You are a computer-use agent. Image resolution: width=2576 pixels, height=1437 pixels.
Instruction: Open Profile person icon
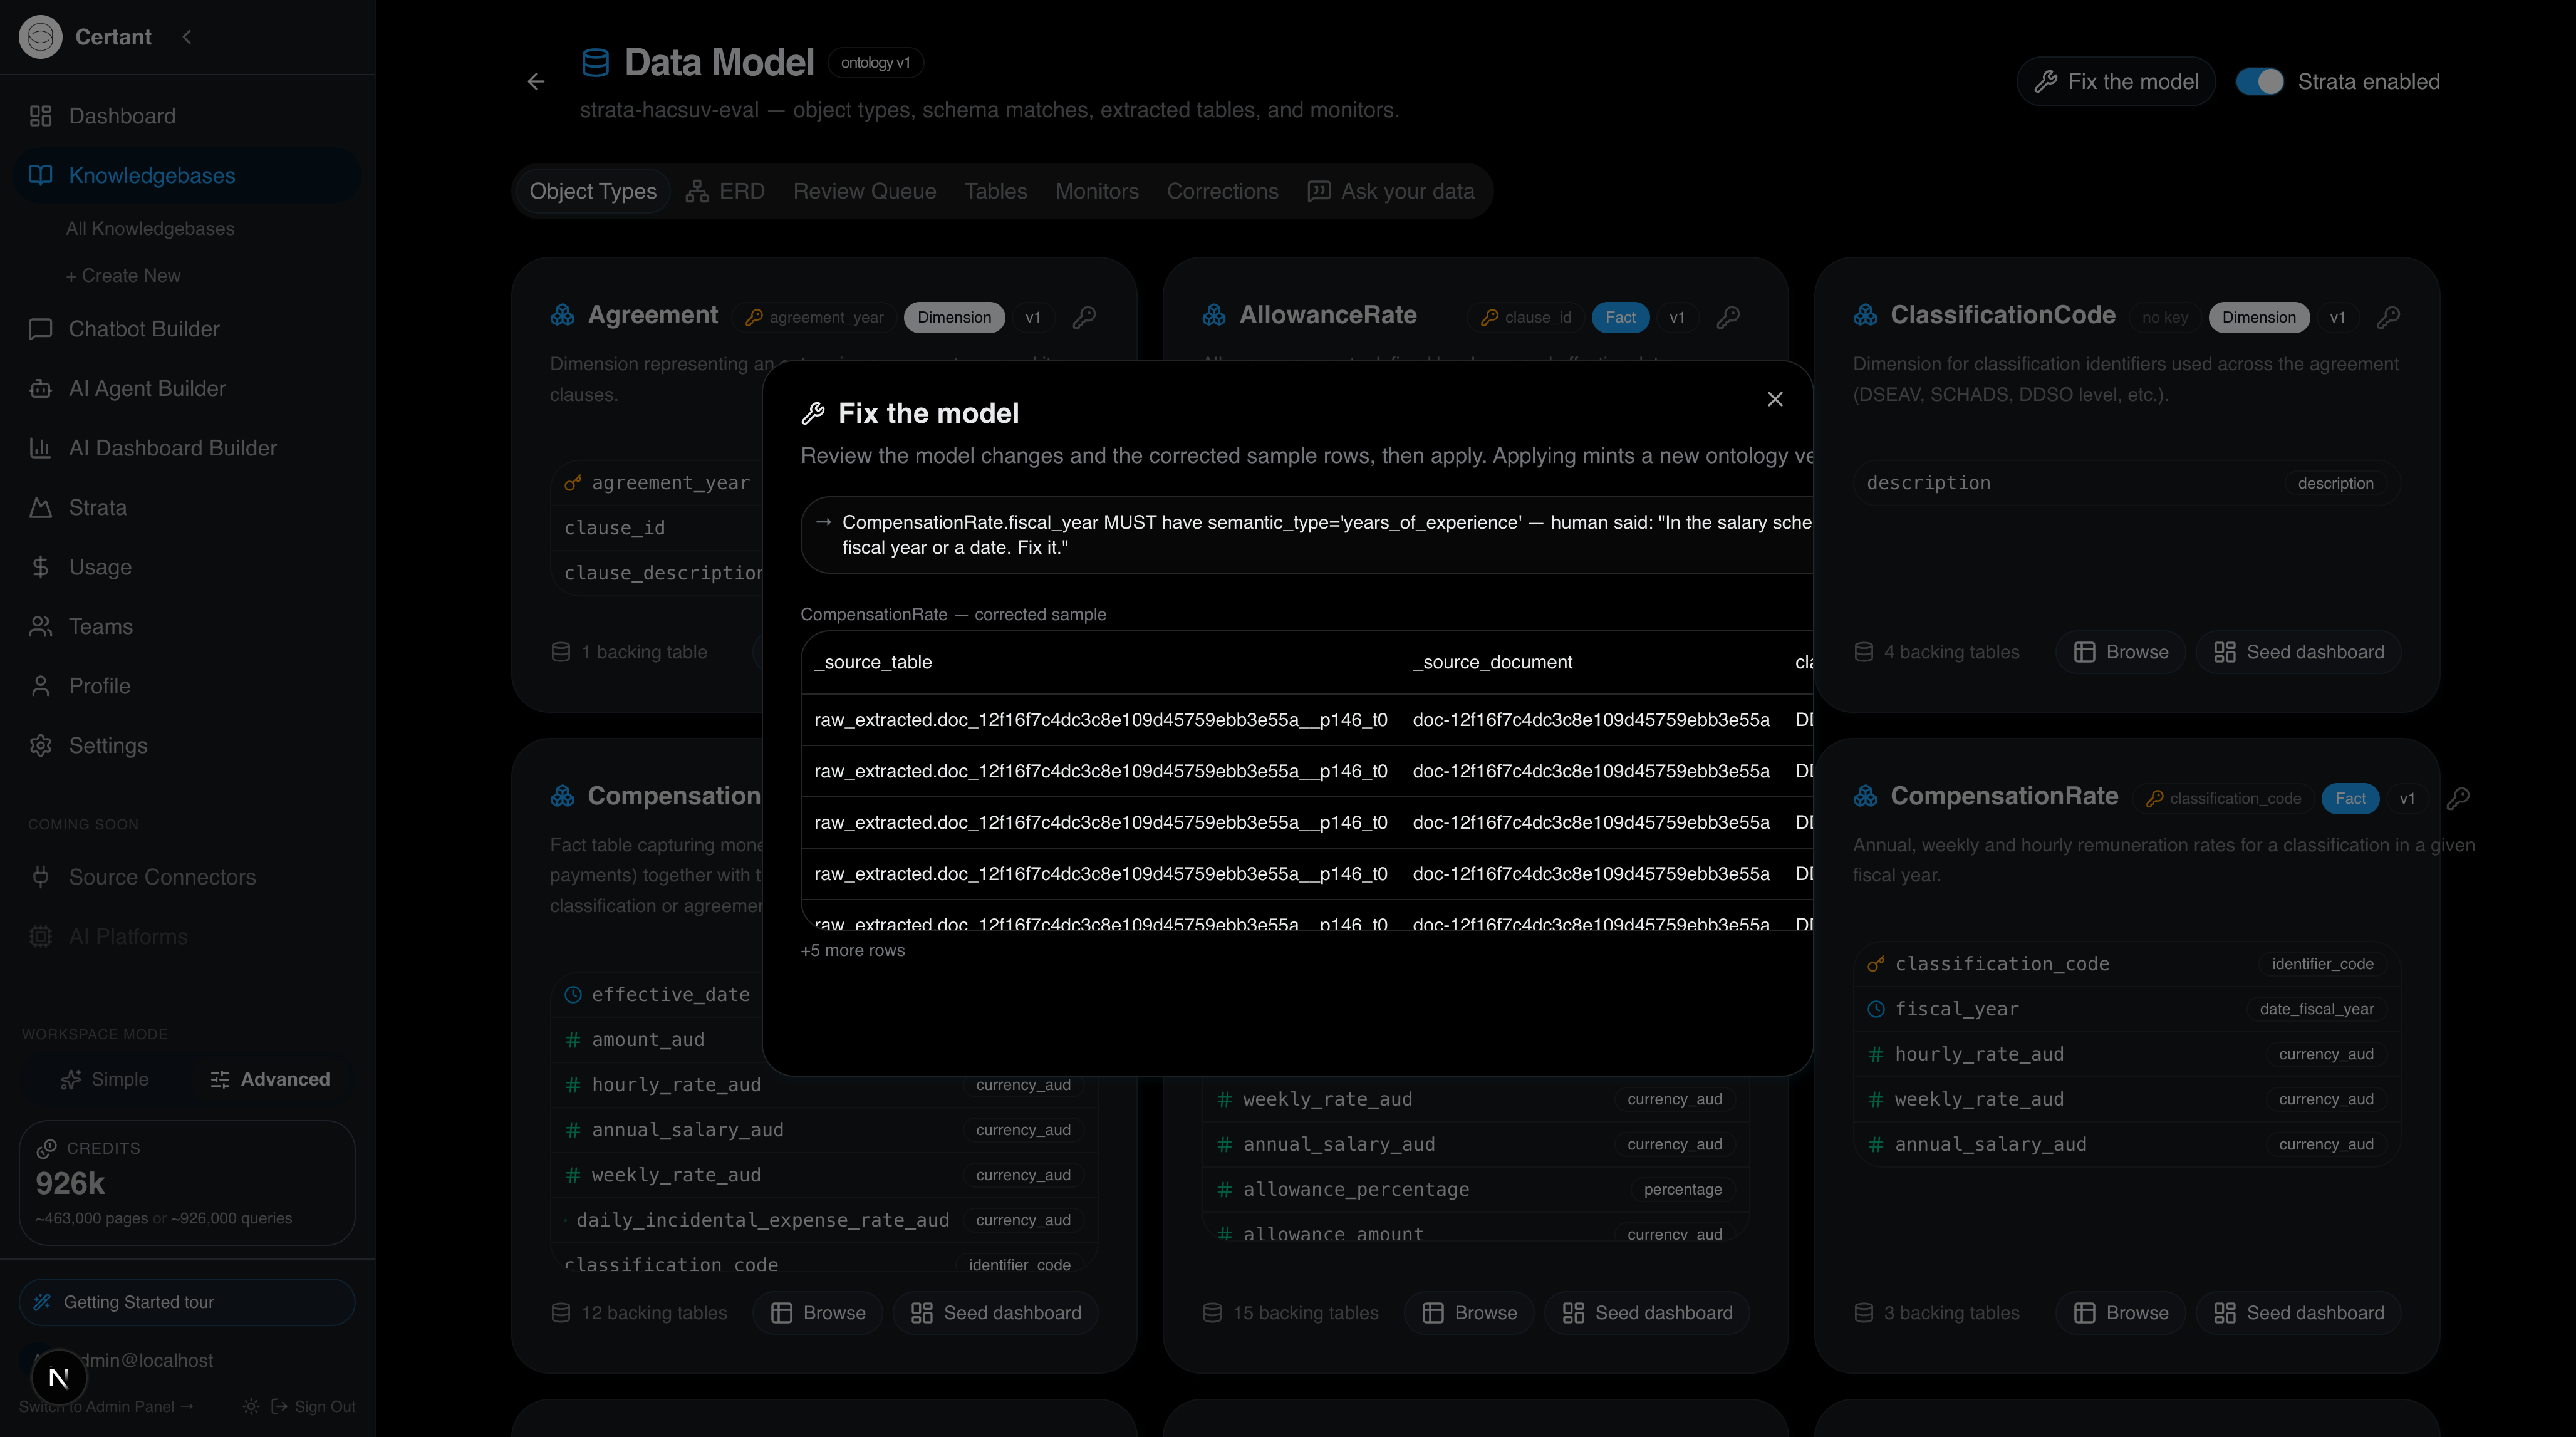[40, 686]
